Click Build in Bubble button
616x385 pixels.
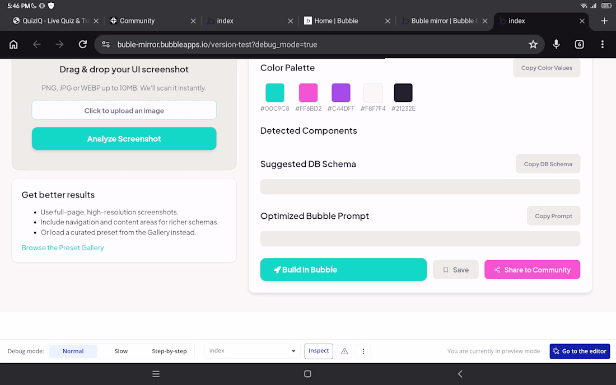tap(343, 270)
